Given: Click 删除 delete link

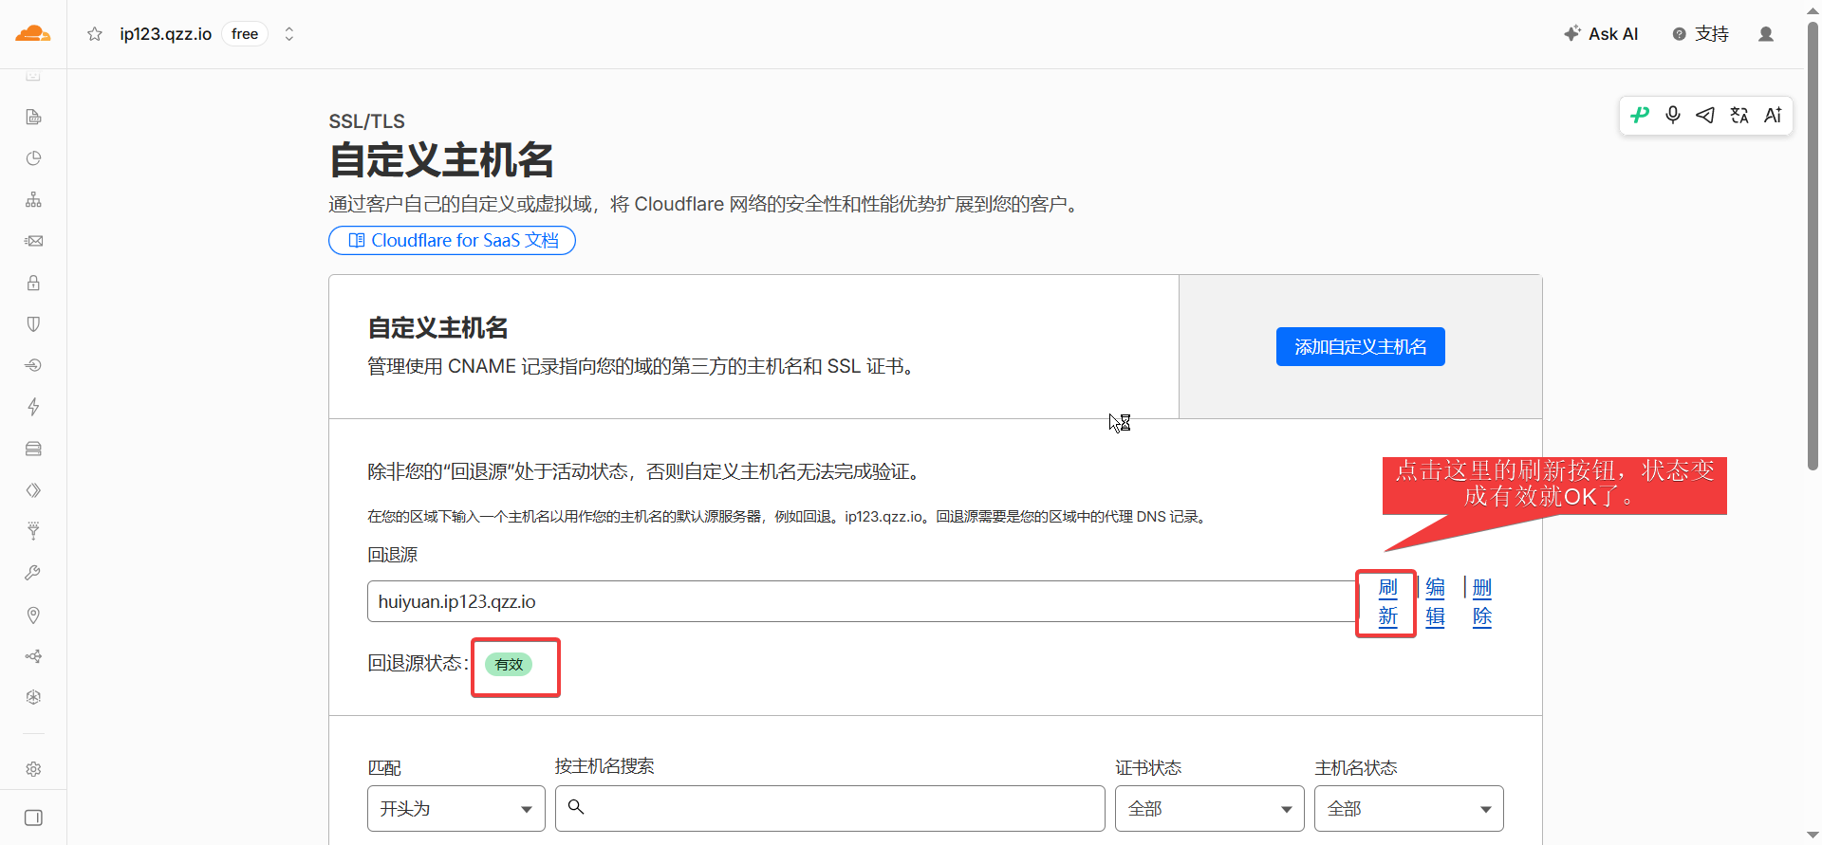Looking at the screenshot, I should (x=1481, y=602).
